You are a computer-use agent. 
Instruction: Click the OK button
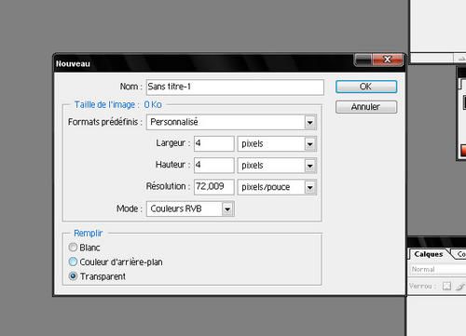[x=366, y=87]
